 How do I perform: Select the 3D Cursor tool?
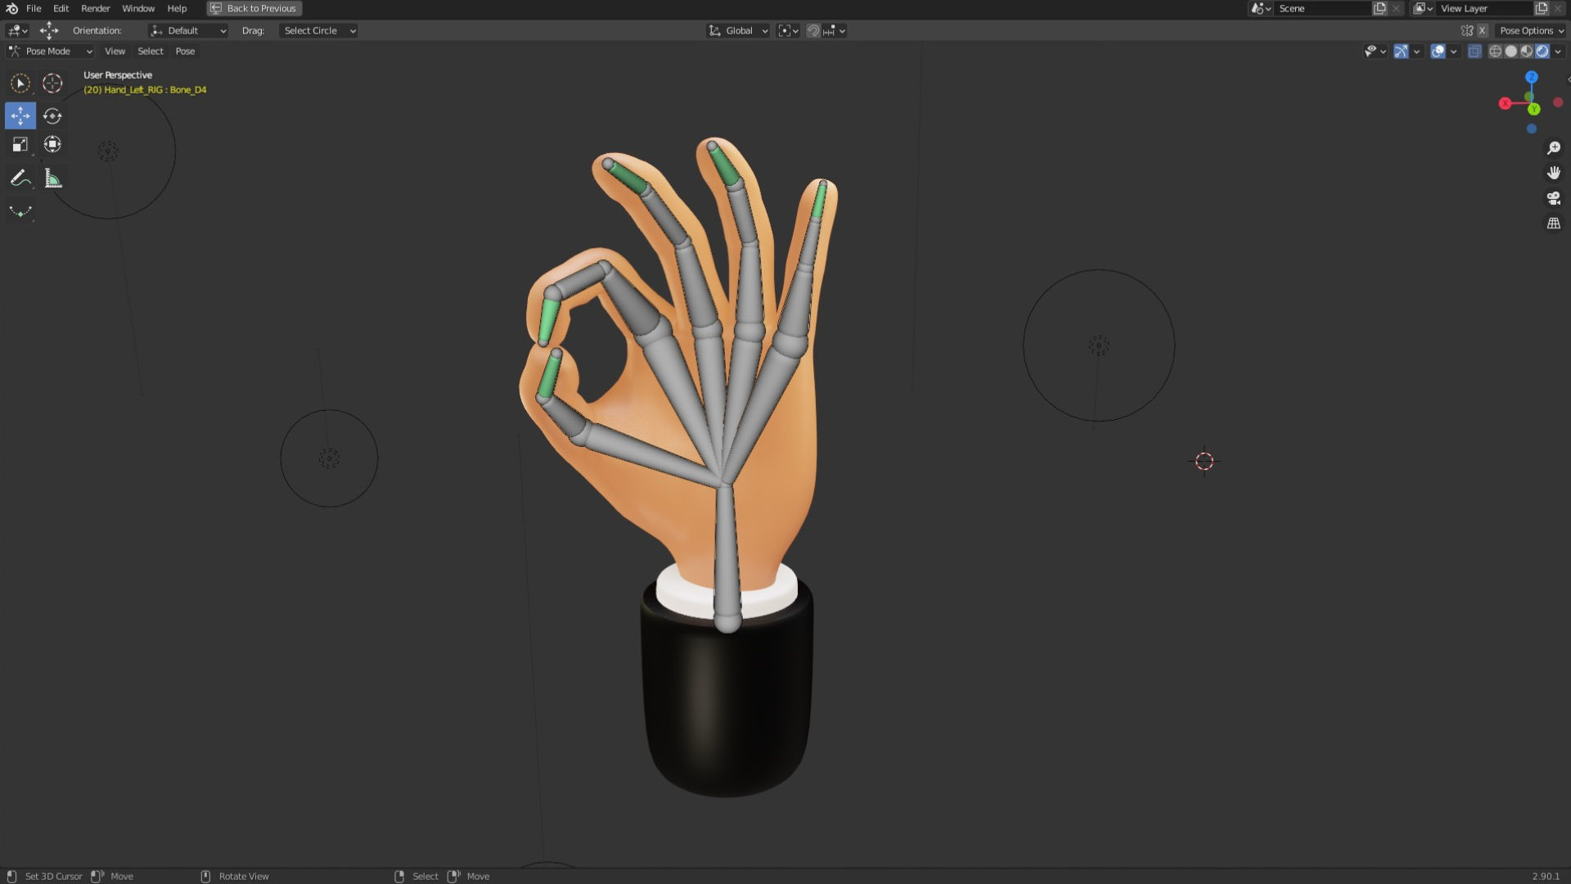tap(52, 83)
